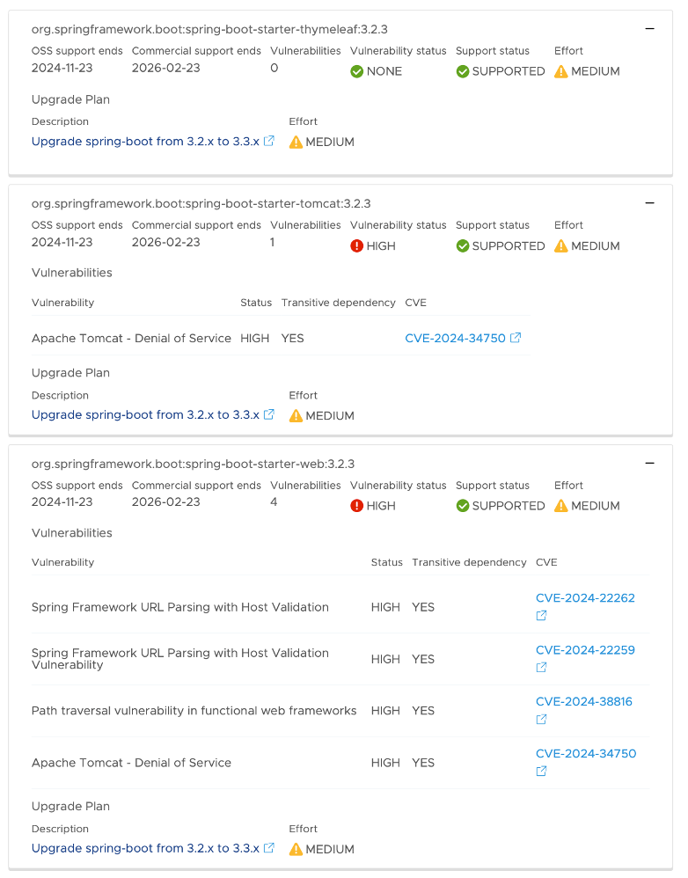
Task: Collapse the spring-boot-starter-thymeleaf card
Action: [x=649, y=28]
